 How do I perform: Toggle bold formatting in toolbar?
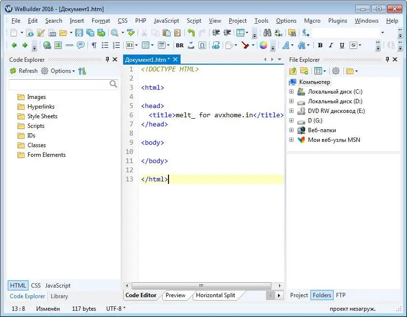tap(320, 45)
